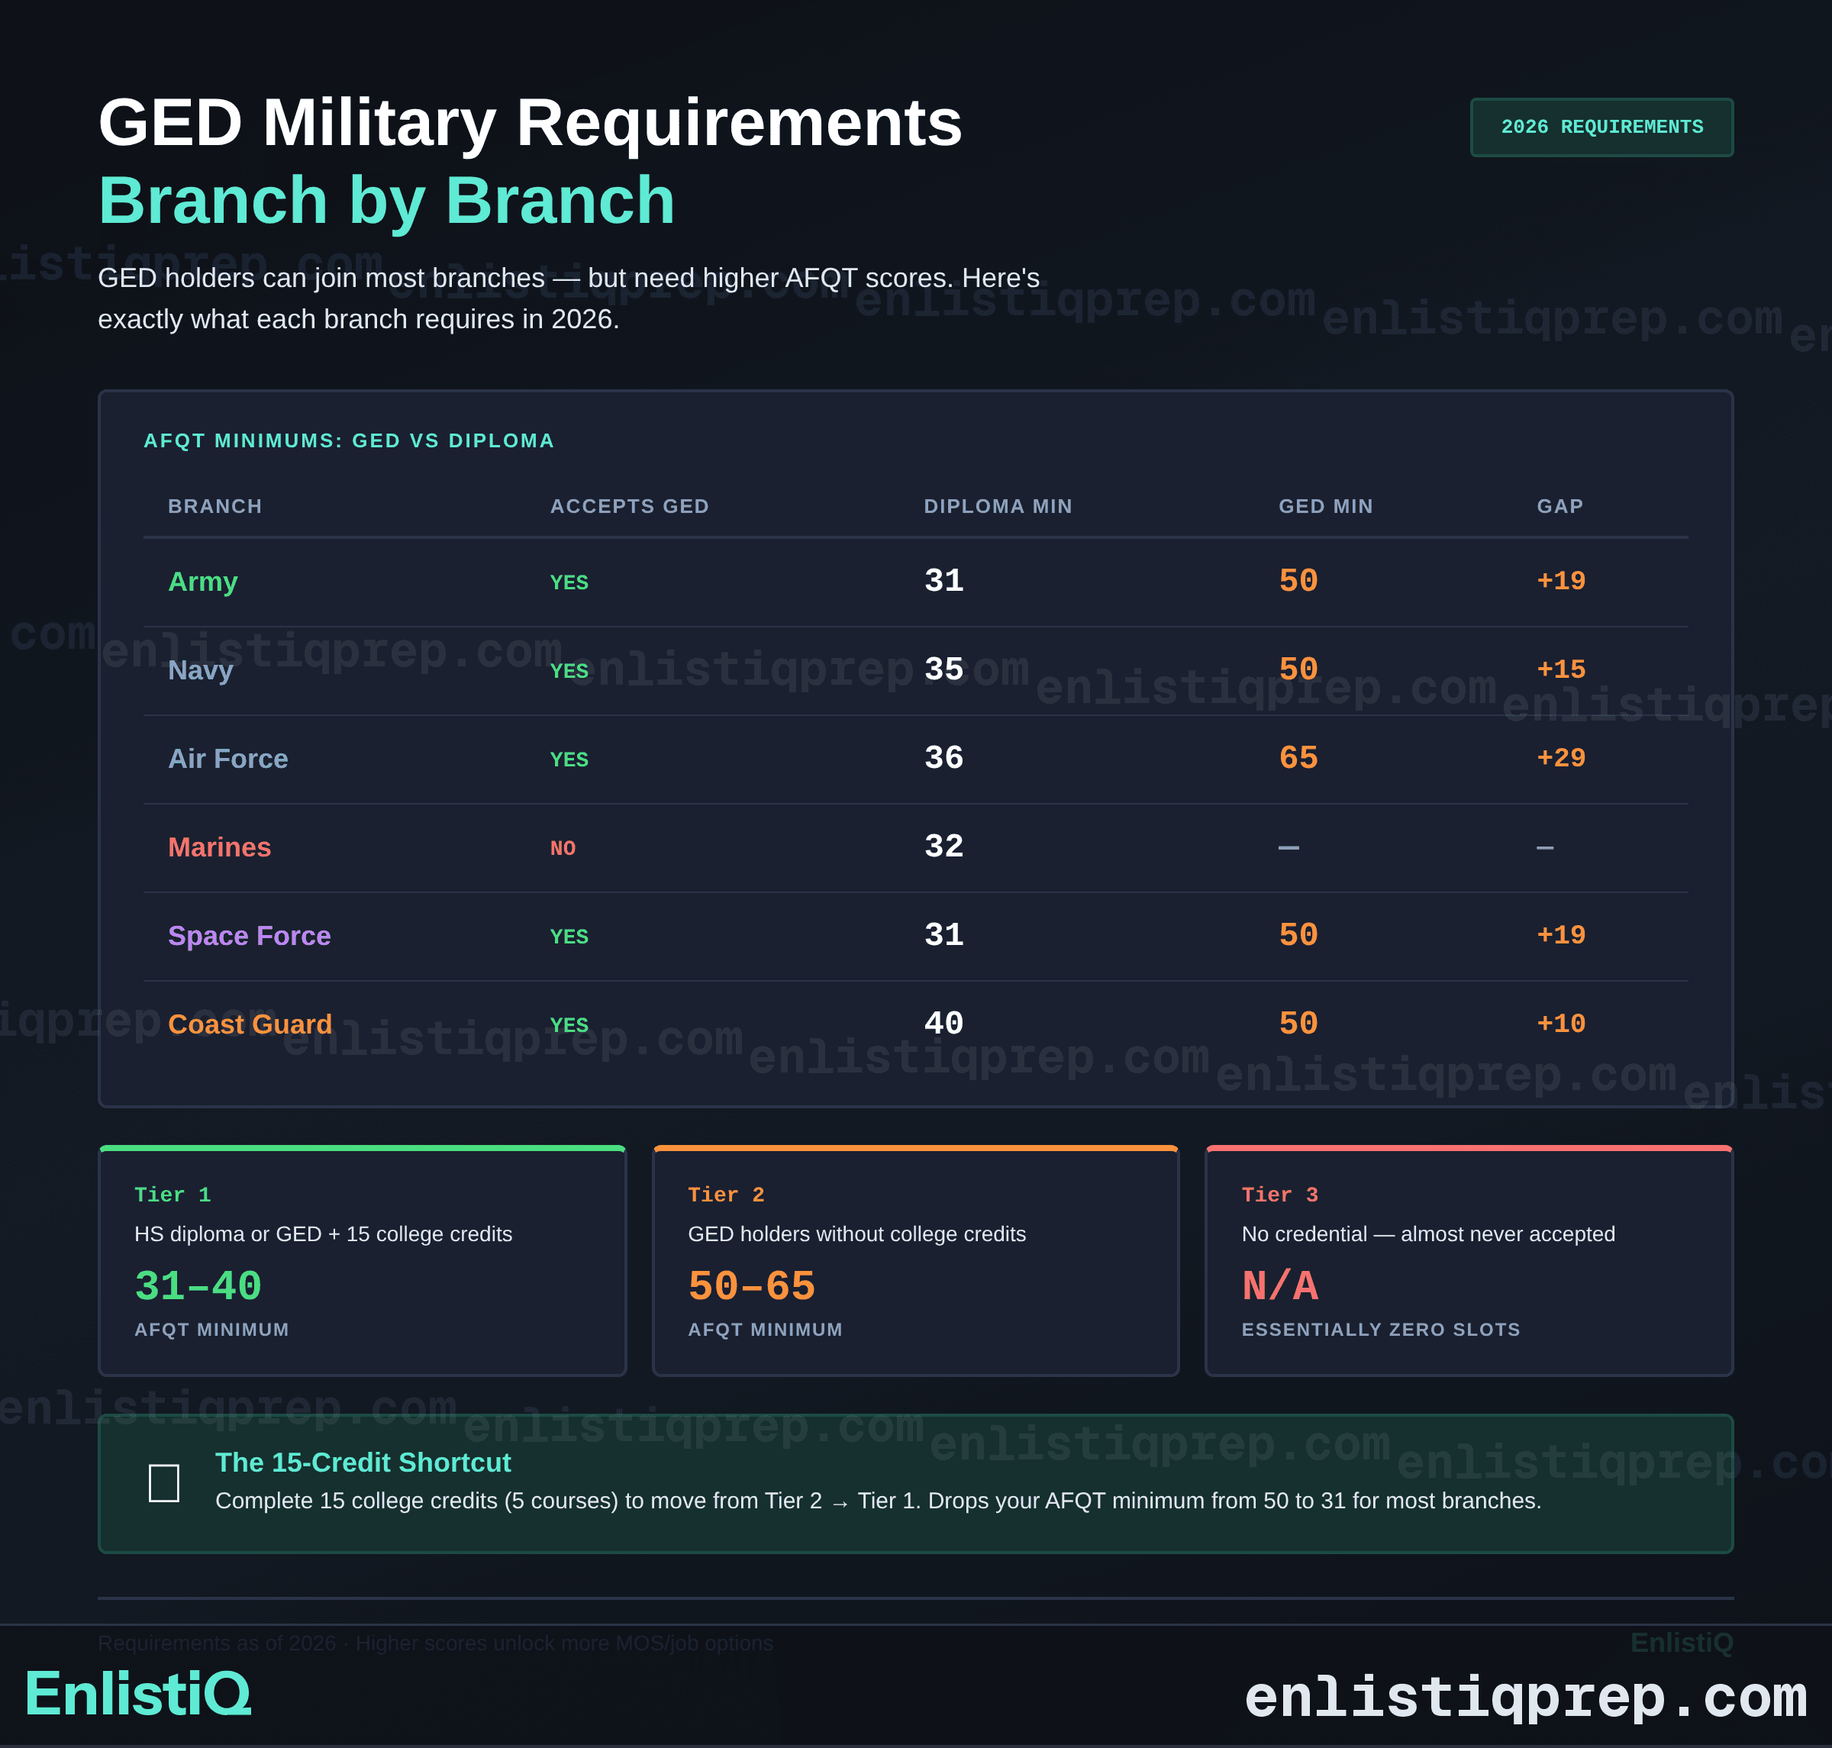This screenshot has height=1748, width=1832.
Task: Click the +29 gap value
Action: pyautogui.click(x=1561, y=757)
